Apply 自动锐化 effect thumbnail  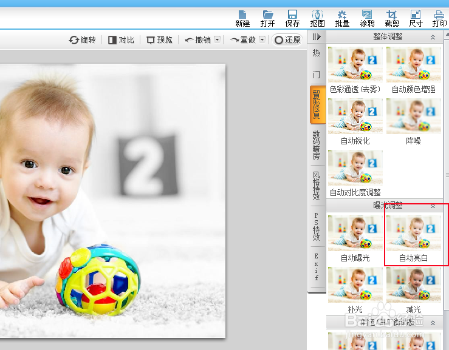coord(355,116)
